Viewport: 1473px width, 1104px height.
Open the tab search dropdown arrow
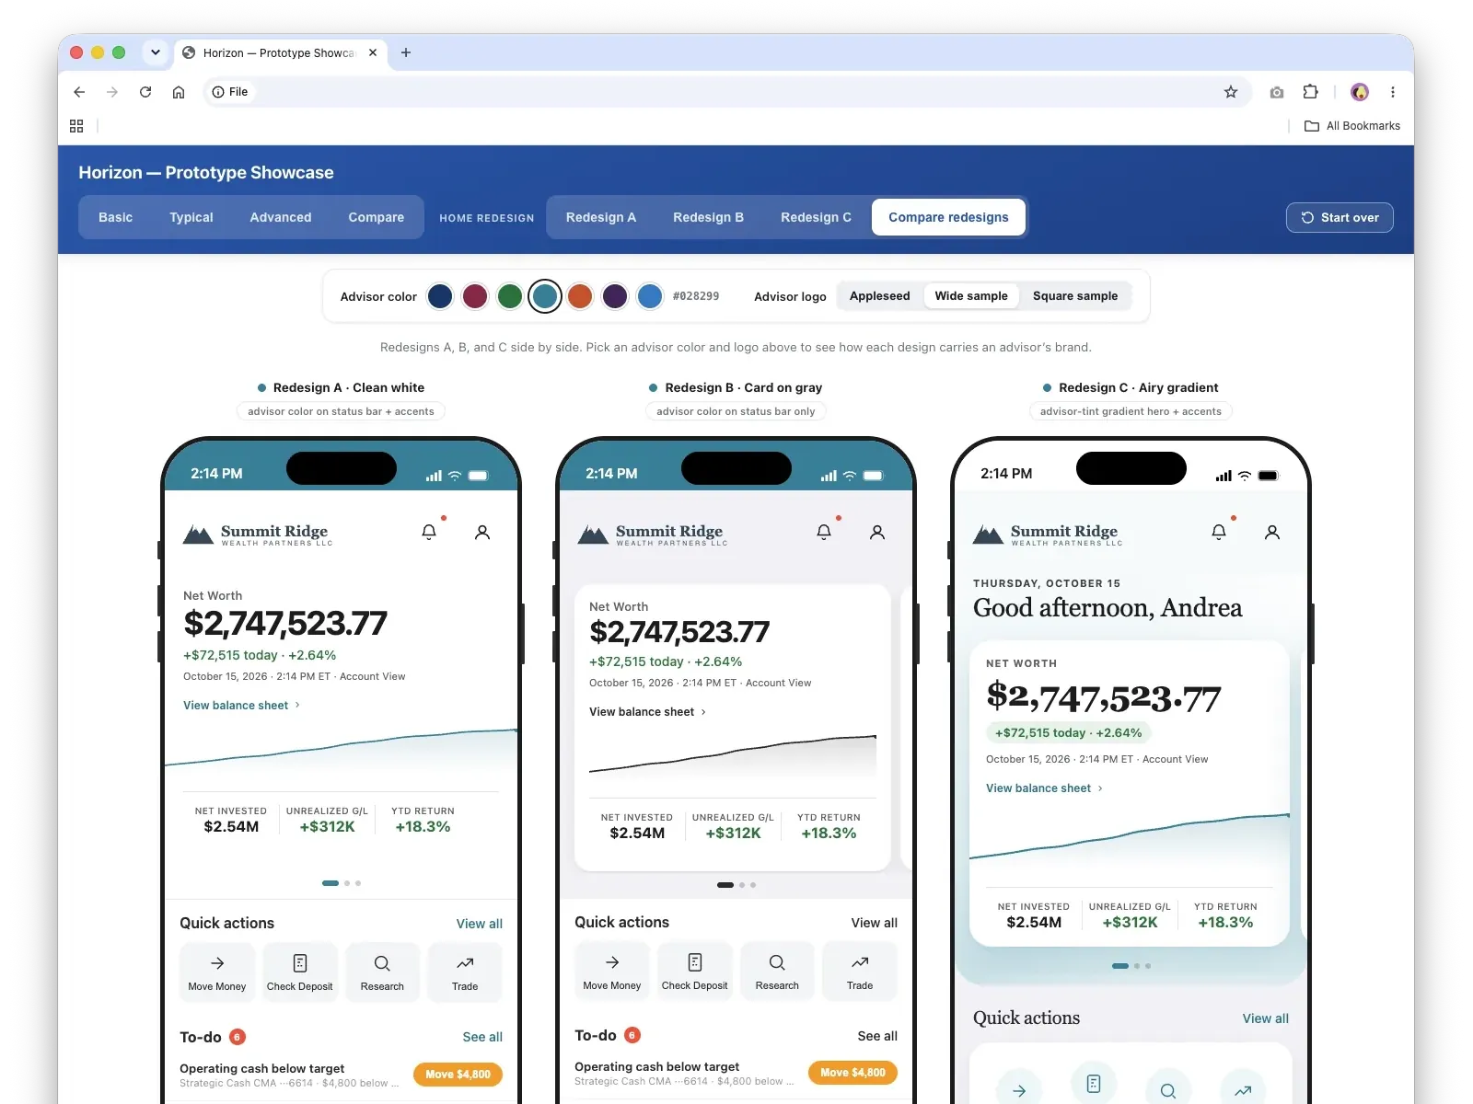point(156,52)
